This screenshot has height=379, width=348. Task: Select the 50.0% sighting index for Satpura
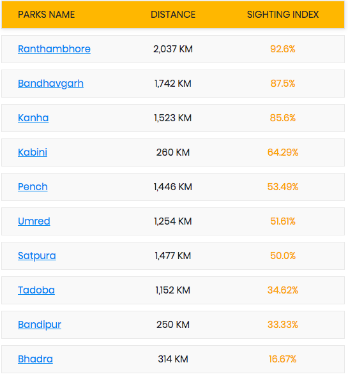pyautogui.click(x=283, y=256)
